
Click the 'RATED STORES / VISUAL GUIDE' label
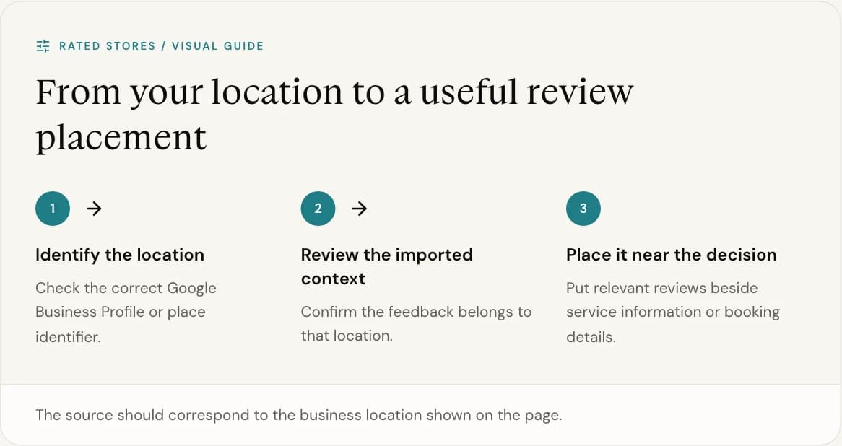161,46
